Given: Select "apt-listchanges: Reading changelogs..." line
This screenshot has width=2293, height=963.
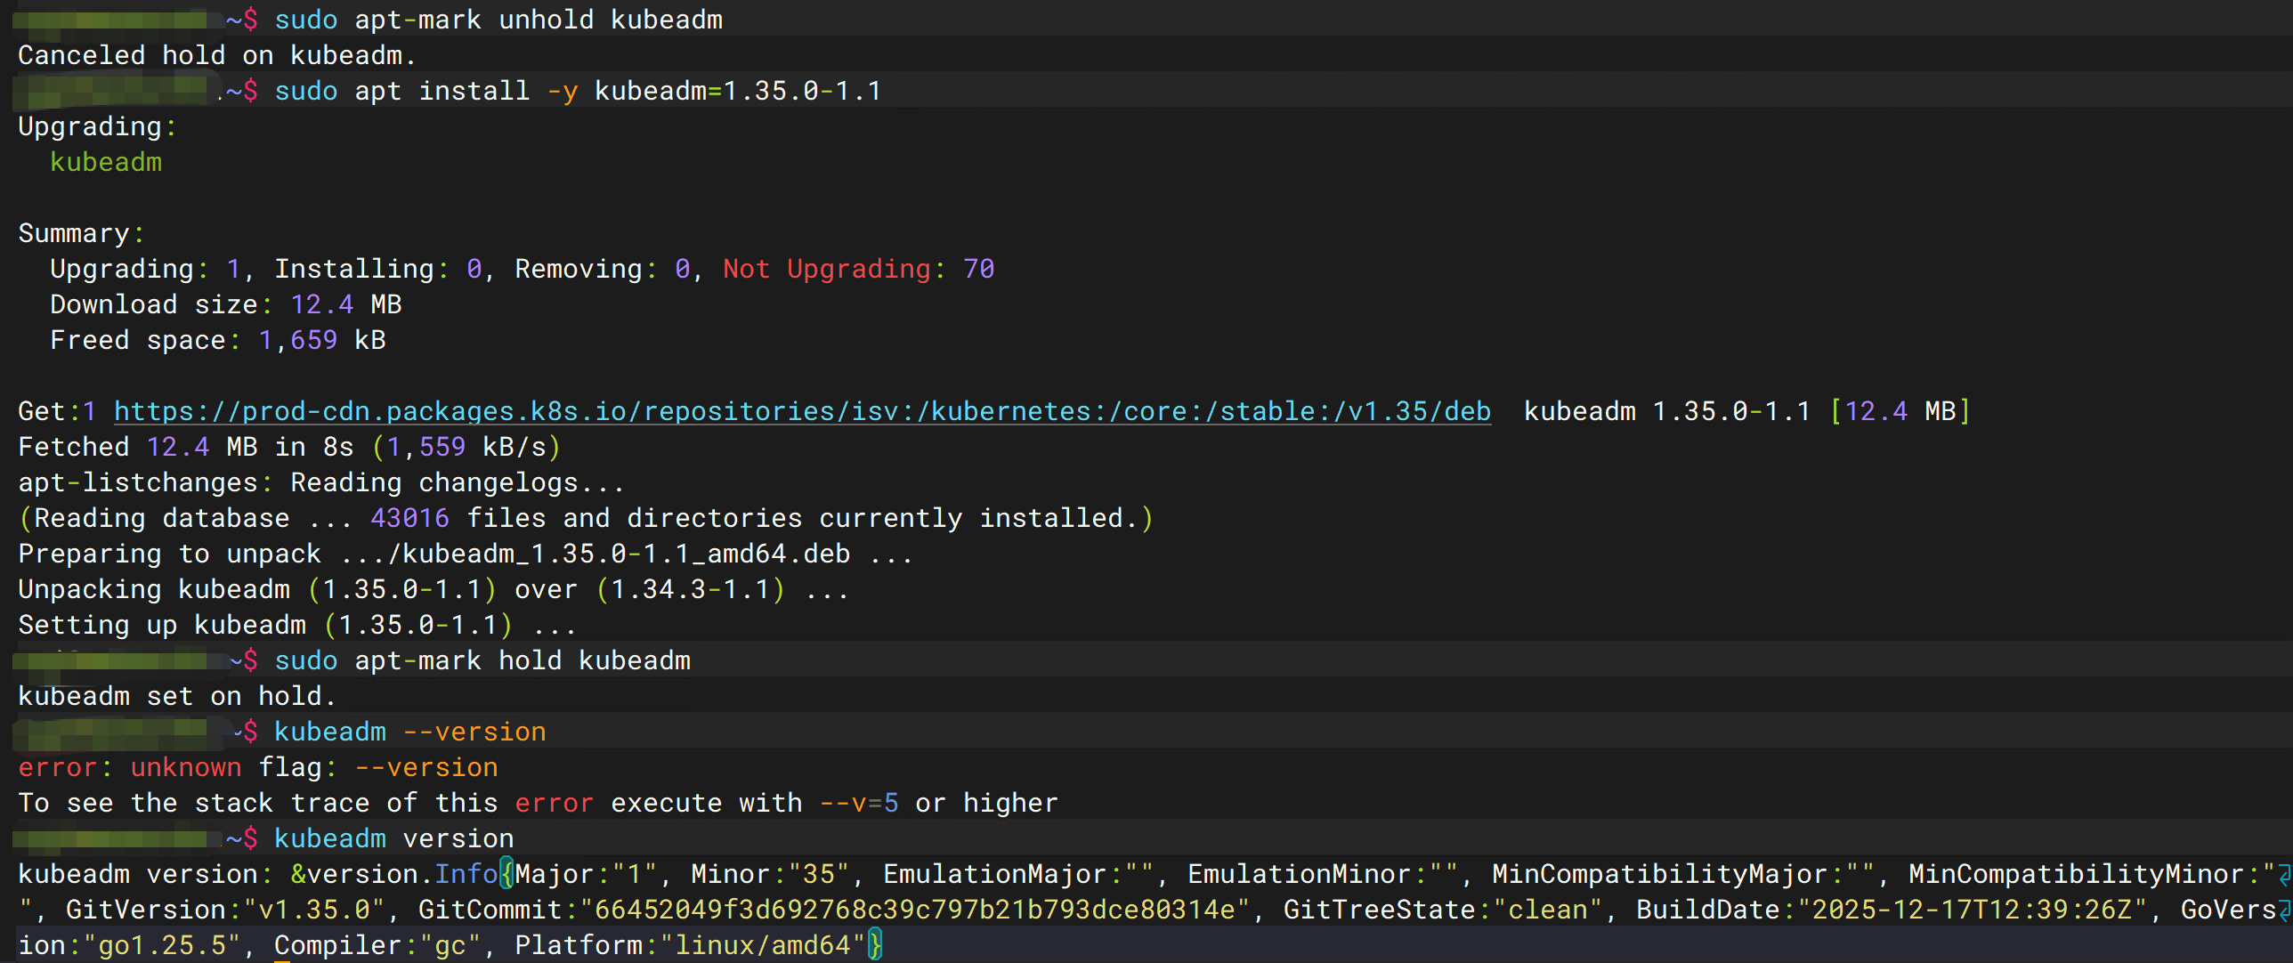Looking at the screenshot, I should (321, 482).
